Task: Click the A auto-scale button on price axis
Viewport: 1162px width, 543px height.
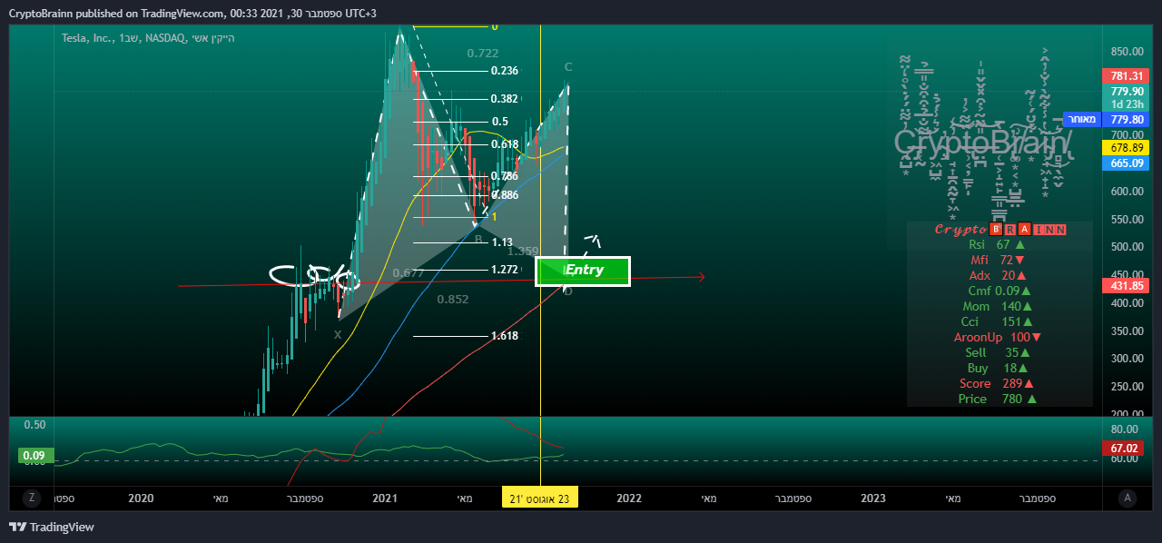Action: pos(1128,498)
